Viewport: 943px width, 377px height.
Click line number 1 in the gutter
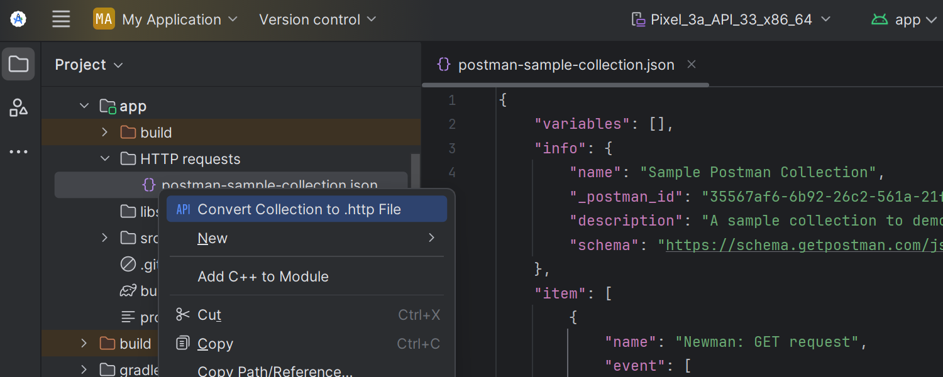pos(453,100)
